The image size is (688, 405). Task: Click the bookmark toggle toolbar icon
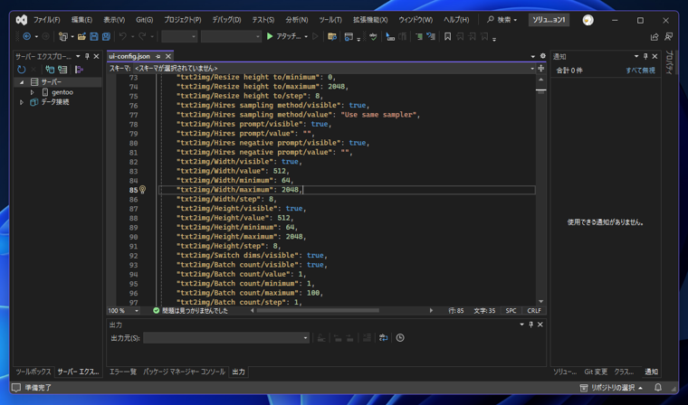pyautogui.click(x=447, y=36)
